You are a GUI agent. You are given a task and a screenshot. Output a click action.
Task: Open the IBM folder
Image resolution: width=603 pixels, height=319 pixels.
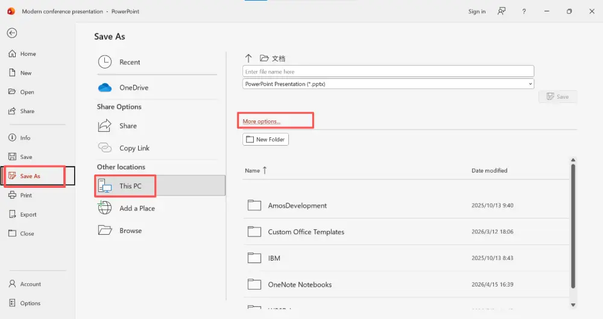point(406,258)
